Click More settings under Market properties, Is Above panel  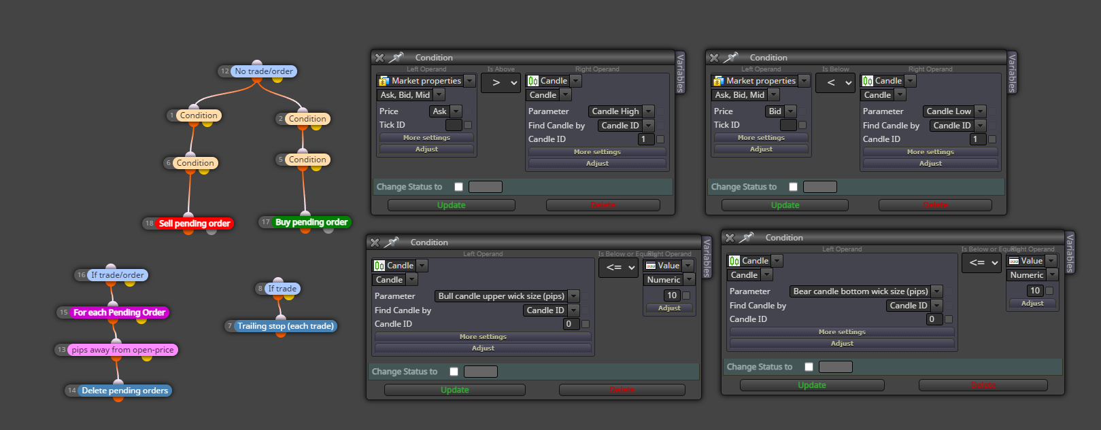(426, 138)
